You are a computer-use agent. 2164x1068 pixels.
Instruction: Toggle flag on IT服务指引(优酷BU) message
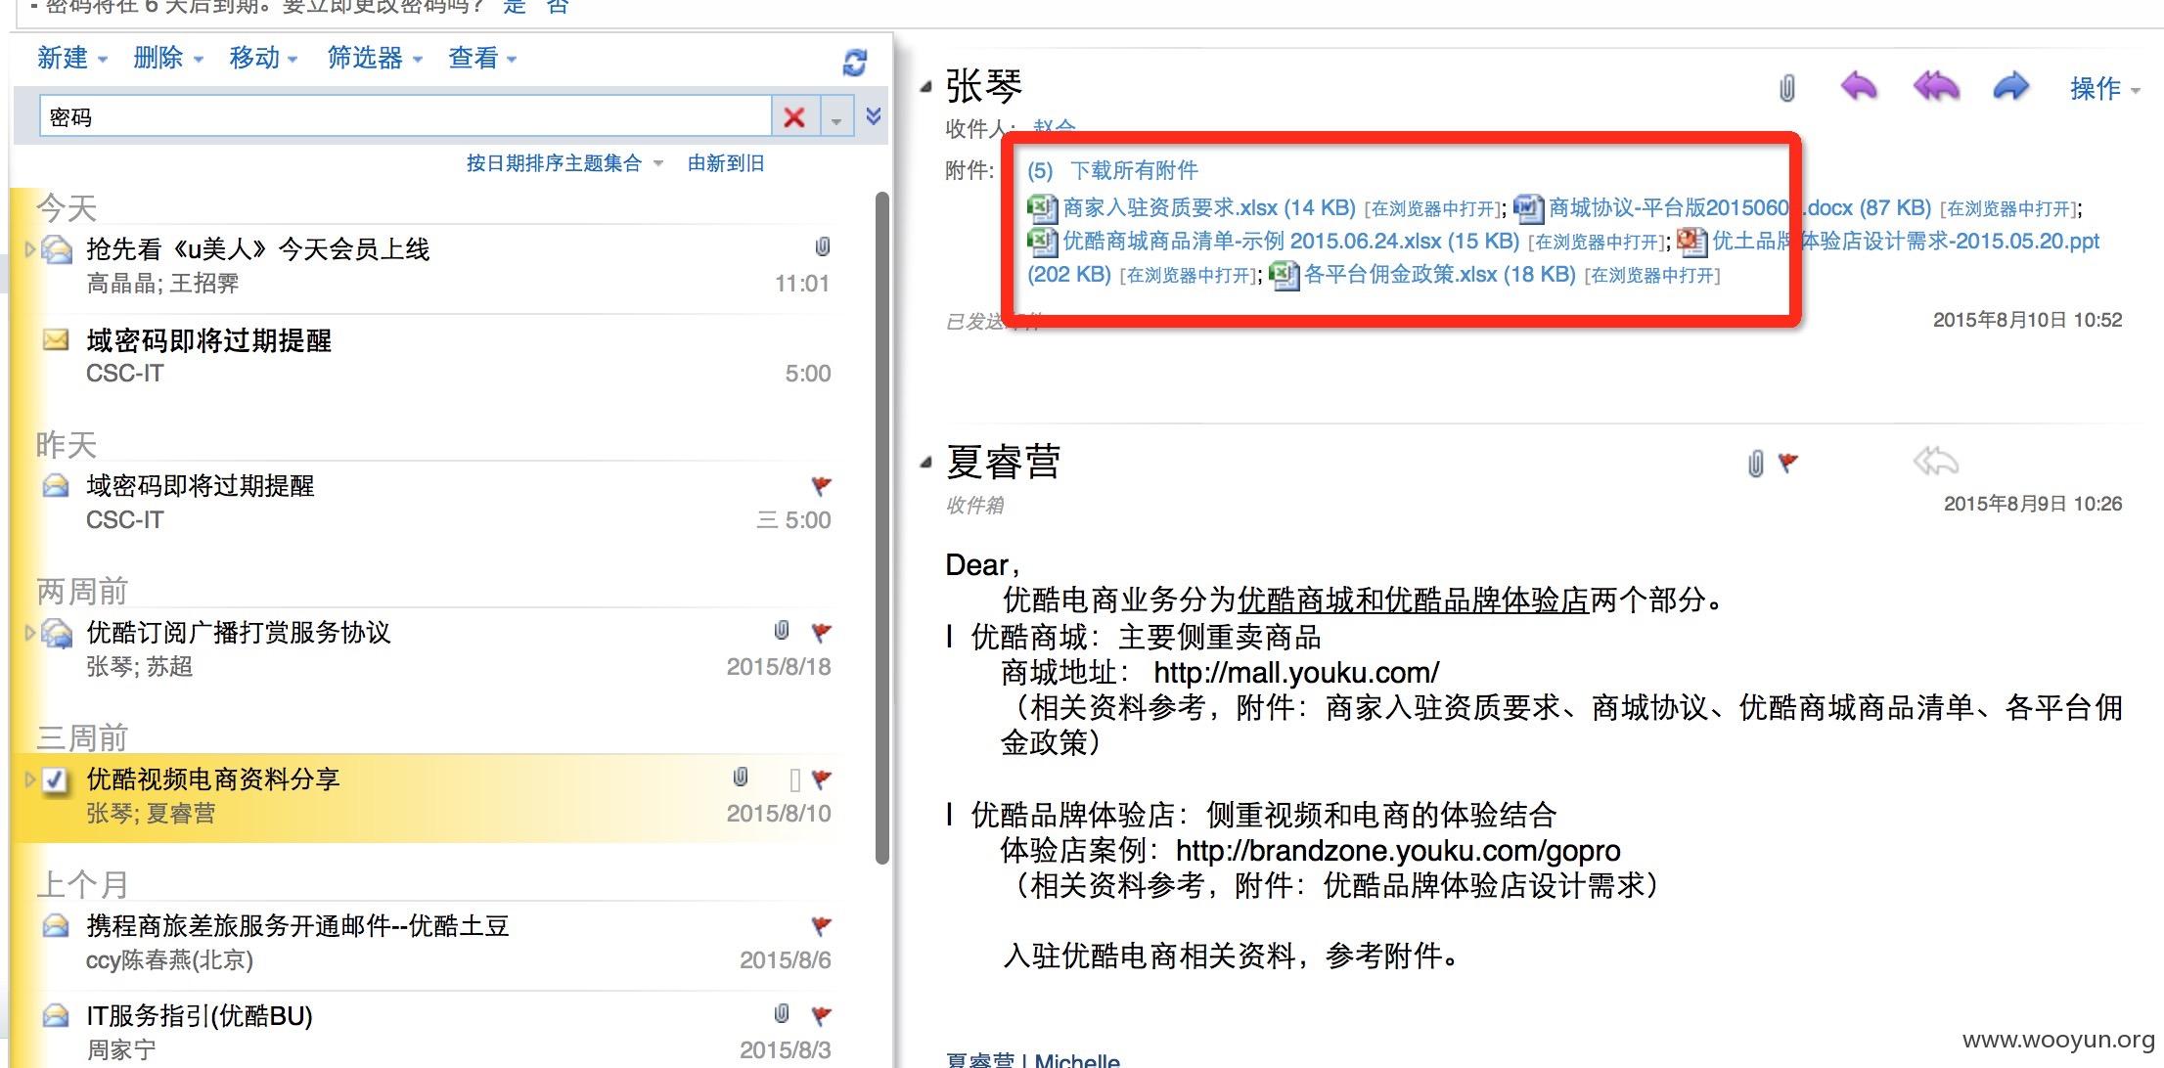tap(822, 1015)
